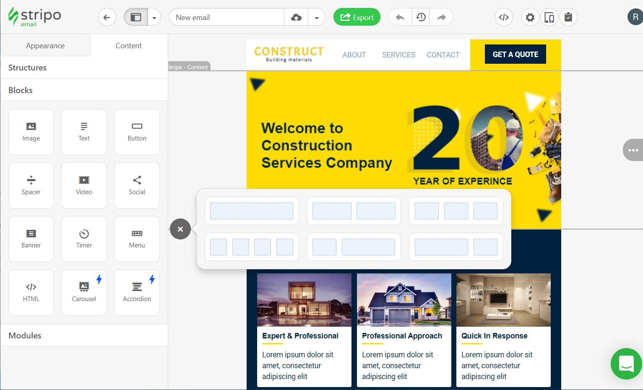This screenshot has height=390, width=643.
Task: Add a Social block
Action: tap(137, 185)
